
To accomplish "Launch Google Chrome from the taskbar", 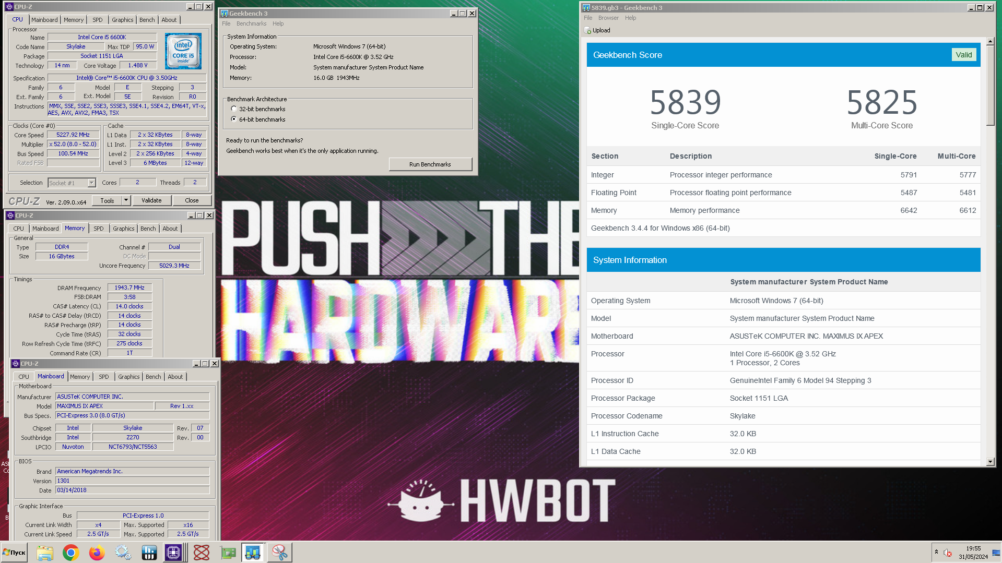I will pos(71,552).
